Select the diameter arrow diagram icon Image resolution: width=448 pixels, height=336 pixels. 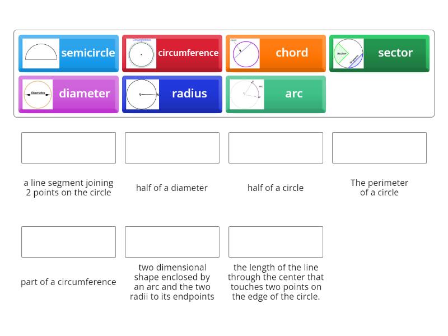38,94
